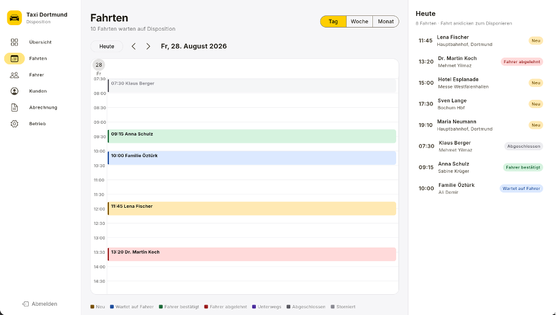Click the Fahrer bestätigt status badge
The image size is (556, 315).
pos(523,167)
